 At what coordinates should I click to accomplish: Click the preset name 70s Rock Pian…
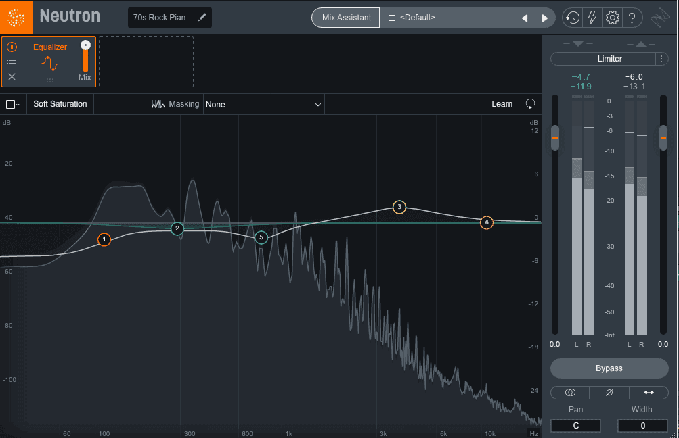[x=163, y=18]
